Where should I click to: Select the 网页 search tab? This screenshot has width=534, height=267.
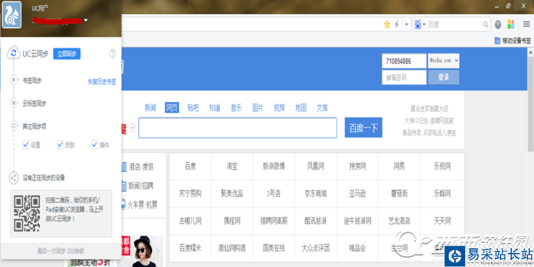172,108
